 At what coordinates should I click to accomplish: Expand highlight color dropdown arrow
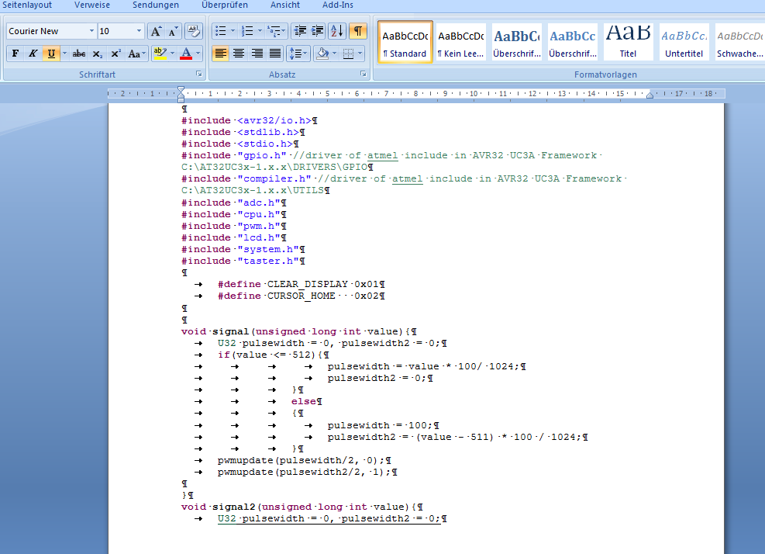tap(172, 54)
